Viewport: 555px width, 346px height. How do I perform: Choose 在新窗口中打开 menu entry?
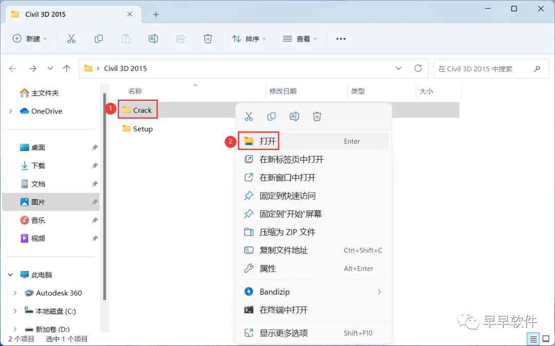tap(313, 178)
